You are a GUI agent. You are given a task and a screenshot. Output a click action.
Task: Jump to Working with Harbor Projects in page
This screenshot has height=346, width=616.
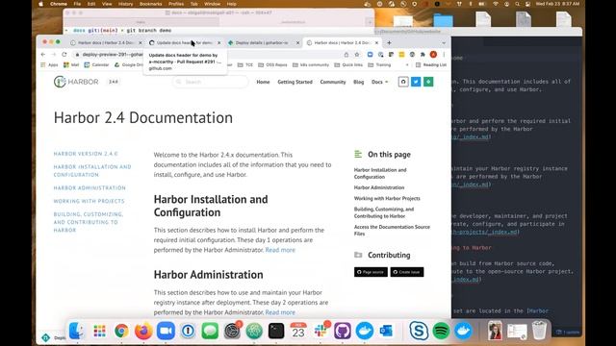387,199
